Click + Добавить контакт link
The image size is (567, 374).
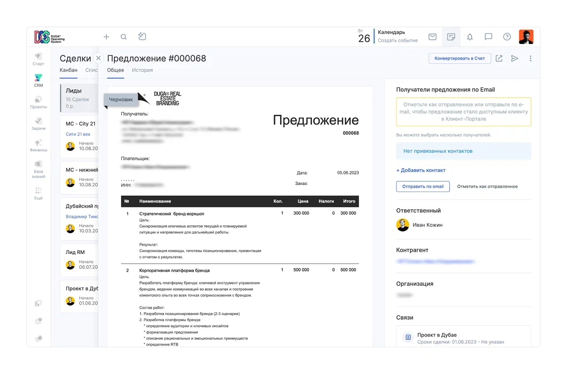coord(421,170)
